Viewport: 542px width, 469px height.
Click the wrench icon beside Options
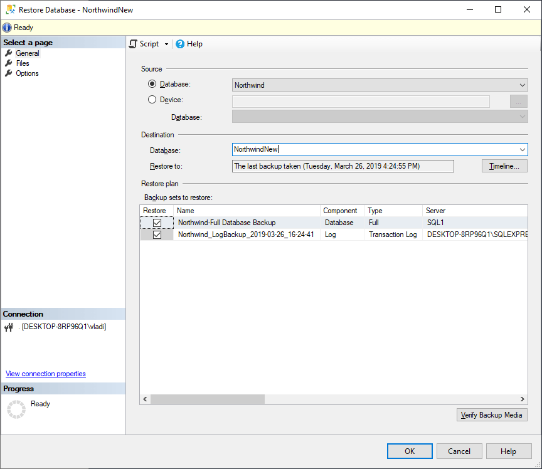pyautogui.click(x=9, y=73)
